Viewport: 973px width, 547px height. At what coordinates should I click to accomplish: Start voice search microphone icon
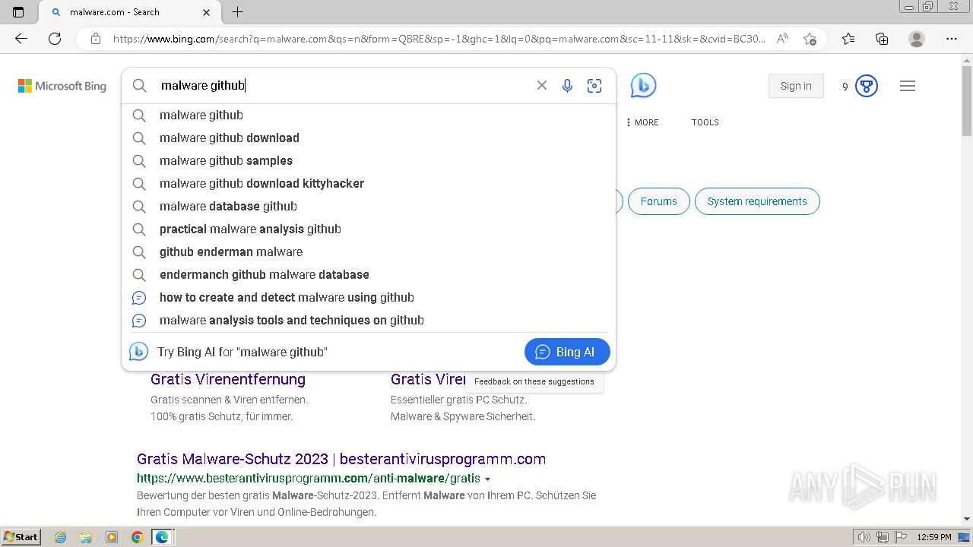click(x=567, y=86)
